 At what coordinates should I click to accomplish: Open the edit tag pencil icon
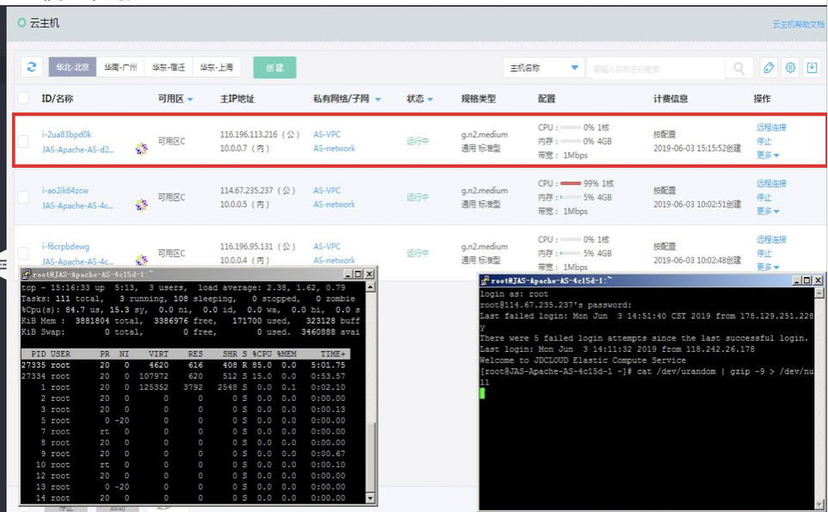(x=769, y=68)
